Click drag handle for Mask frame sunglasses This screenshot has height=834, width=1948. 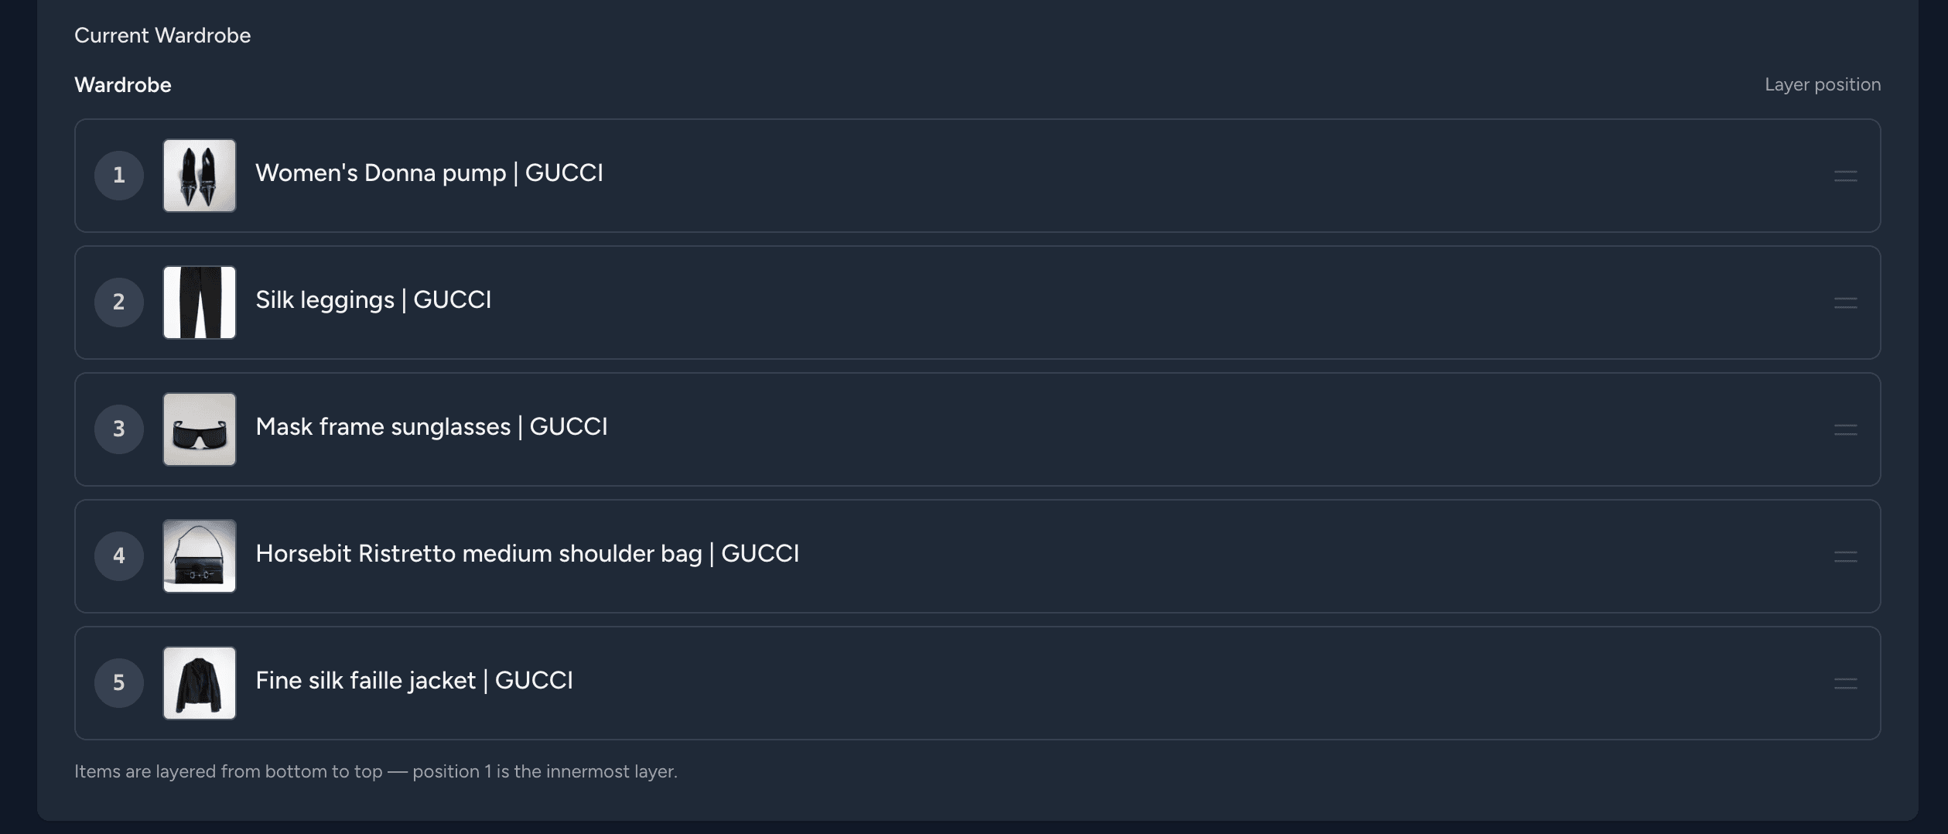click(1845, 429)
